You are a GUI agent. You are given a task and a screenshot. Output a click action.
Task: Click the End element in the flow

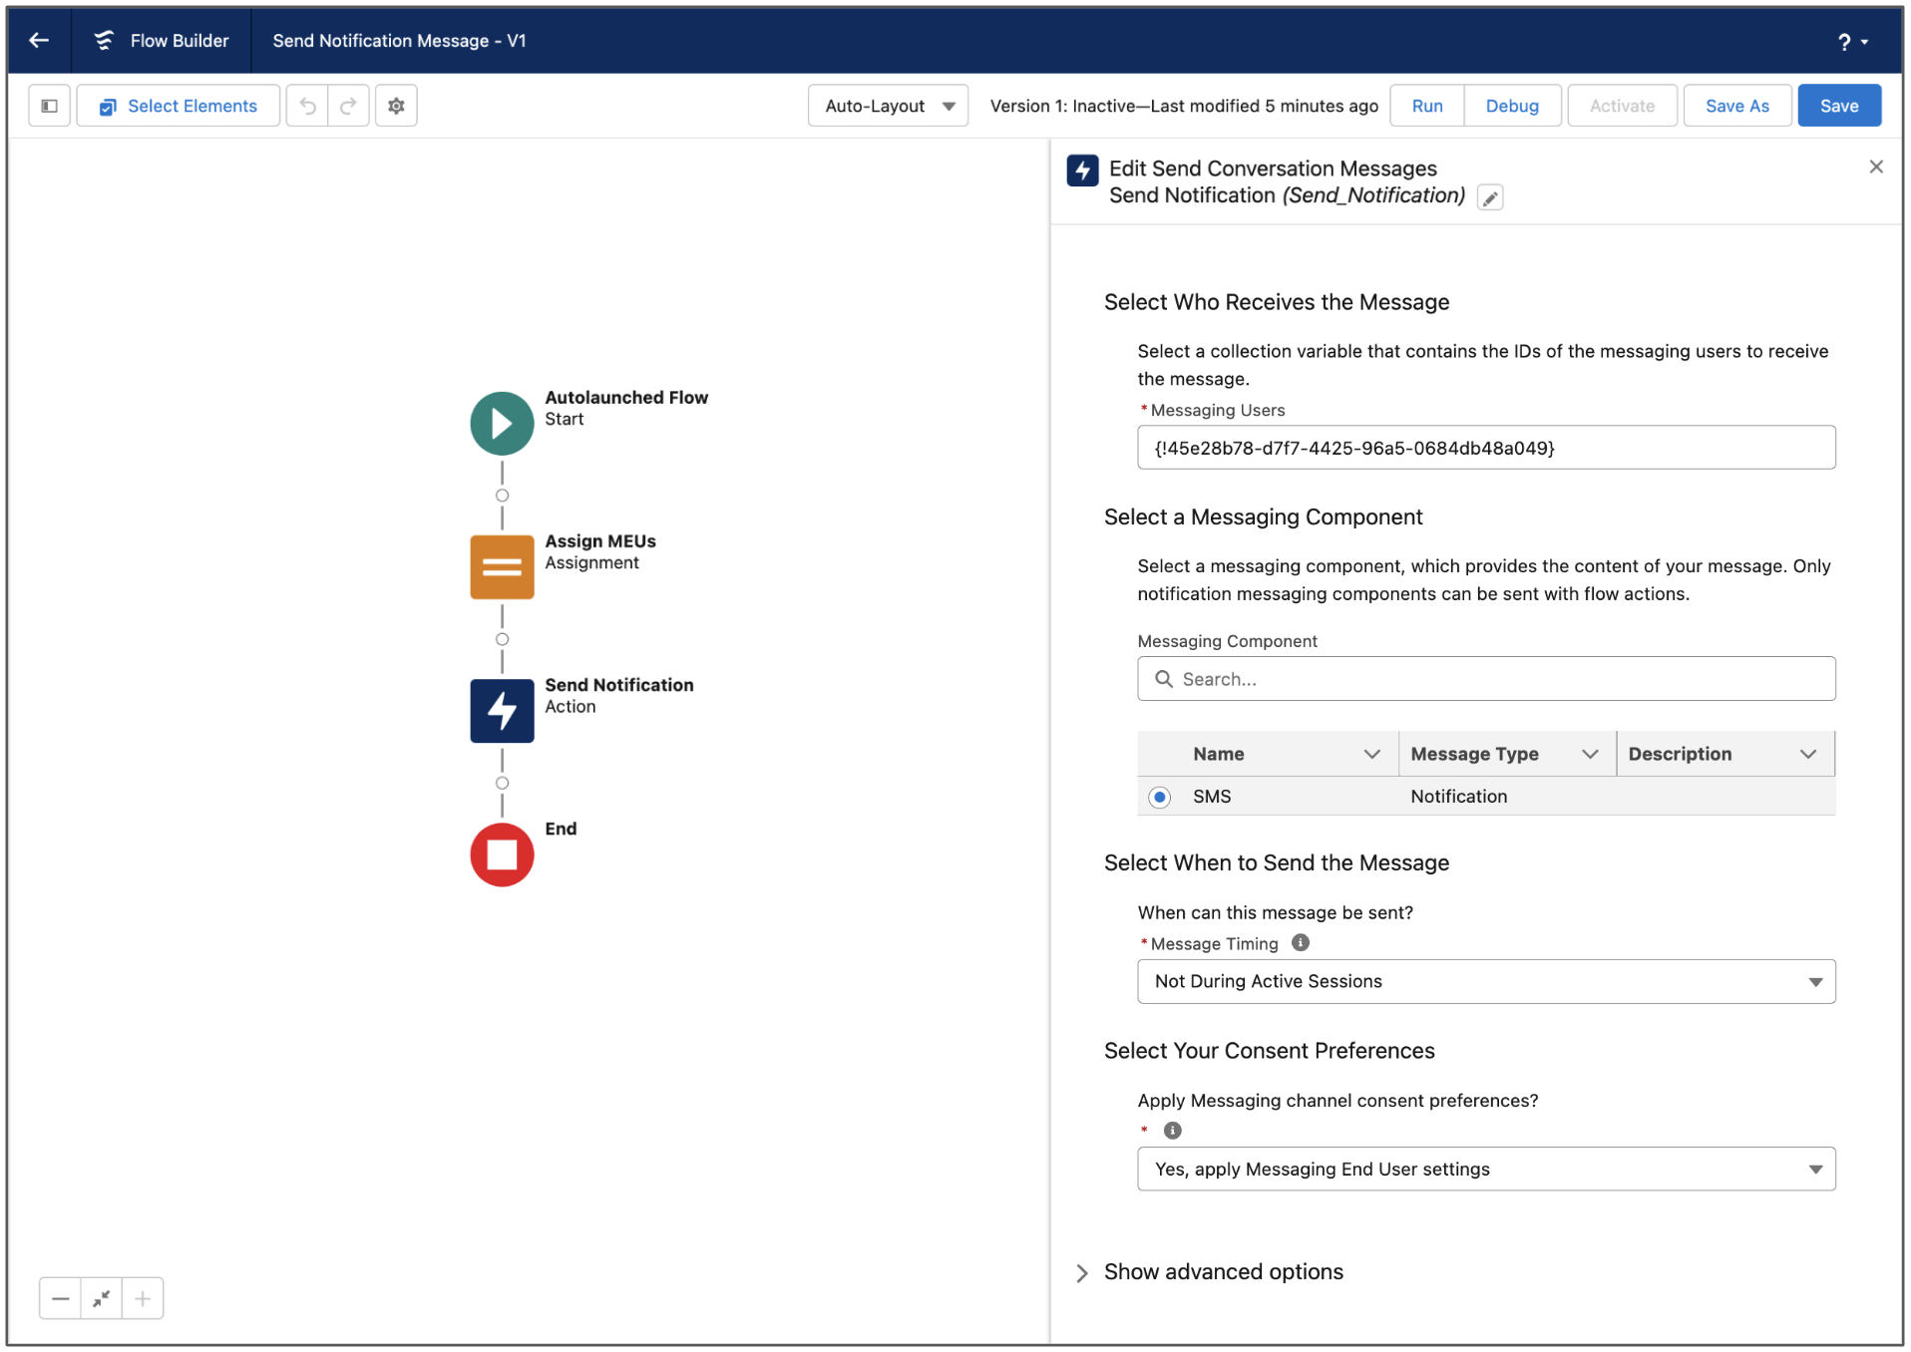pos(501,853)
